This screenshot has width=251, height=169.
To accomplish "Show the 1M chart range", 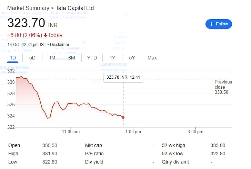I will tap(52, 58).
